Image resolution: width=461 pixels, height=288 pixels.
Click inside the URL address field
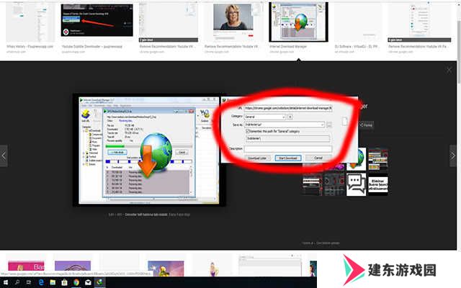(288, 108)
